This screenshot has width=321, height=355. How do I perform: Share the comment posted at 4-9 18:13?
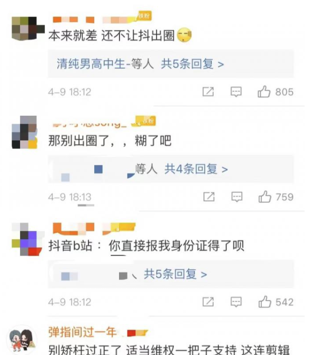click(x=209, y=197)
